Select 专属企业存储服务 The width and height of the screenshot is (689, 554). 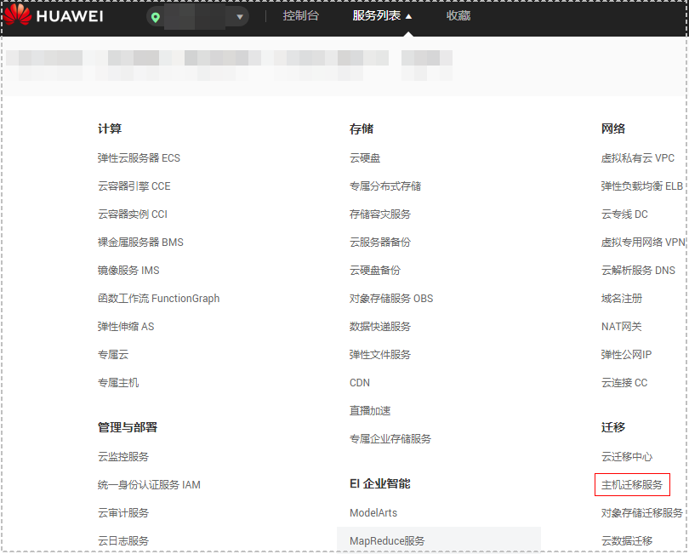(x=390, y=439)
